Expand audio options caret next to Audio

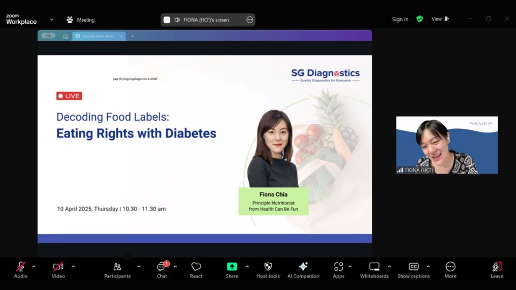(34, 267)
